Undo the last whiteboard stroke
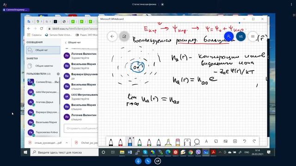 pos(245,141)
